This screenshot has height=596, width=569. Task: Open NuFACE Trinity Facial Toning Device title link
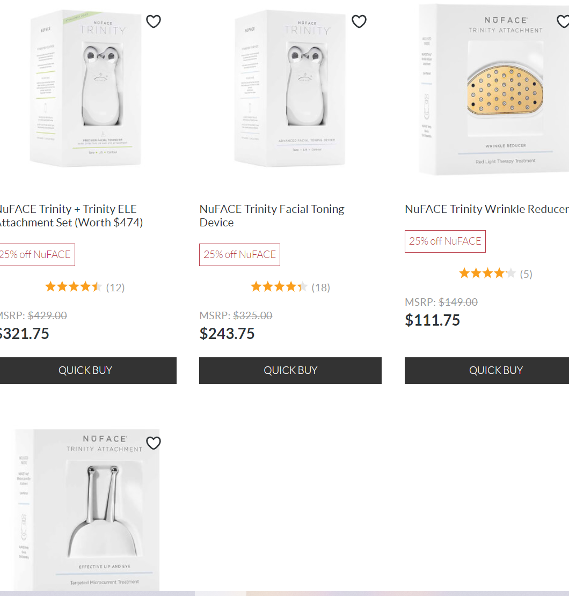coord(272,216)
